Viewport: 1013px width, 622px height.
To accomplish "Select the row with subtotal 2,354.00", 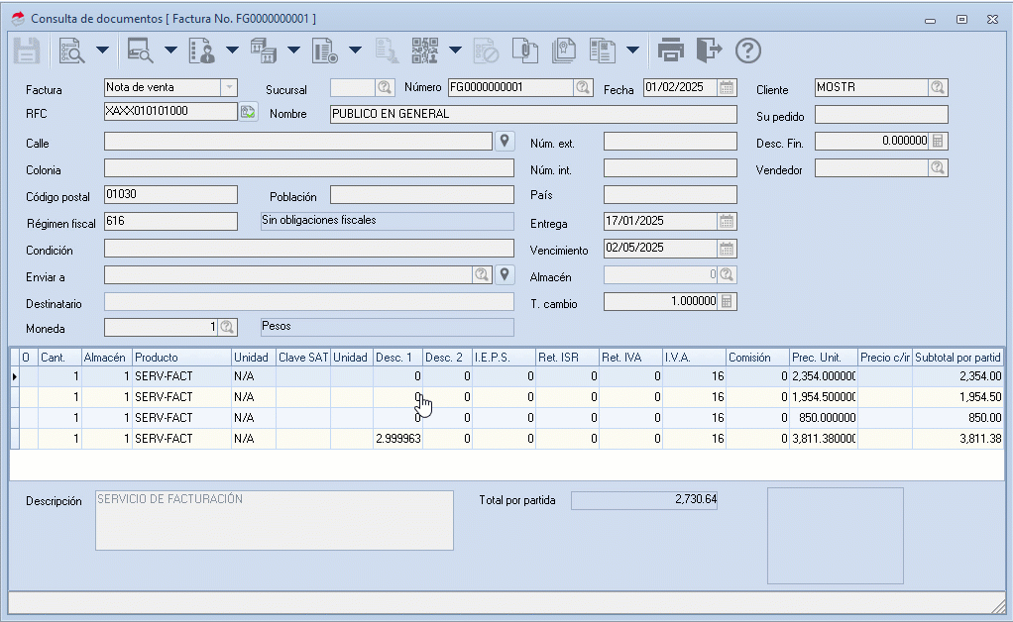I will point(507,376).
